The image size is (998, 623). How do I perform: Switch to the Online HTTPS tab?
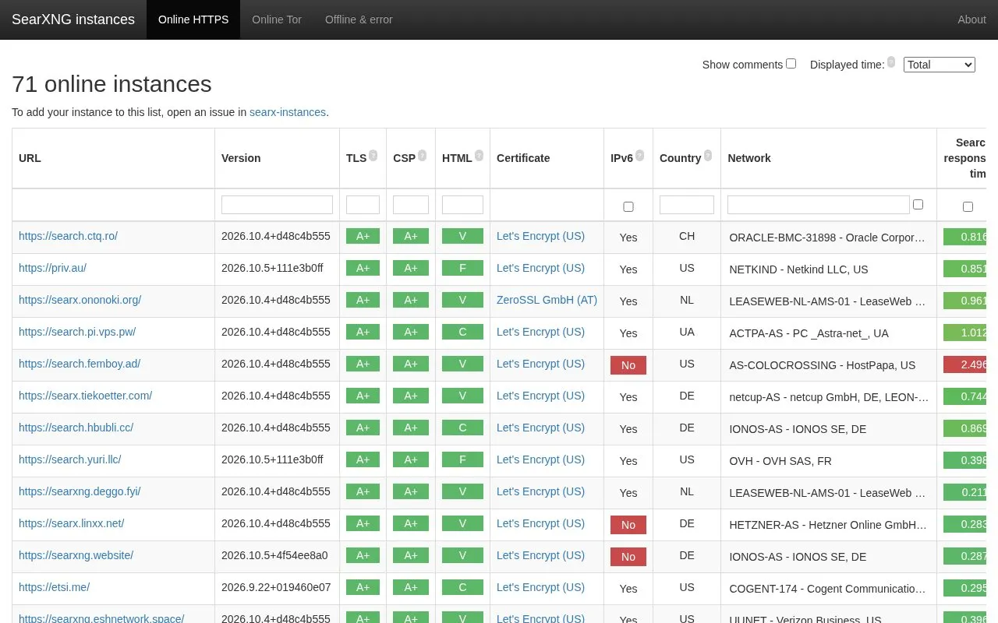pyautogui.click(x=193, y=19)
